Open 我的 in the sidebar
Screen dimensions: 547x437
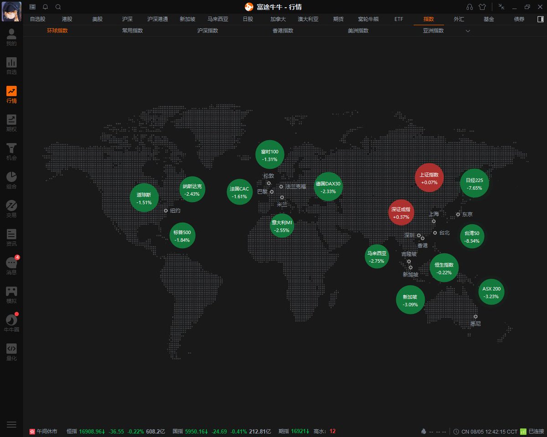(x=11, y=37)
